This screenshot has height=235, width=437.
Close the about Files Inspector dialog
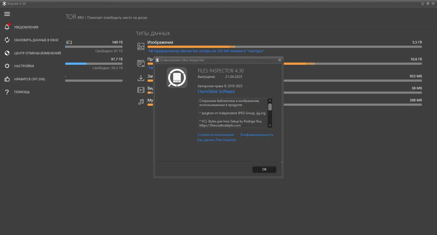tap(280, 60)
